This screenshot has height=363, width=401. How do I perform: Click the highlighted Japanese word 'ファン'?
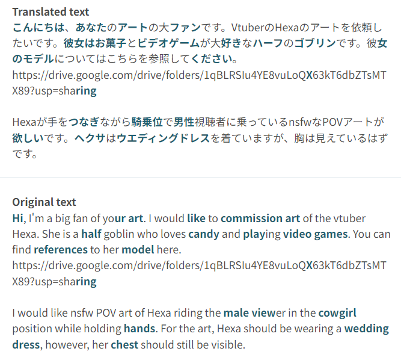click(x=185, y=28)
